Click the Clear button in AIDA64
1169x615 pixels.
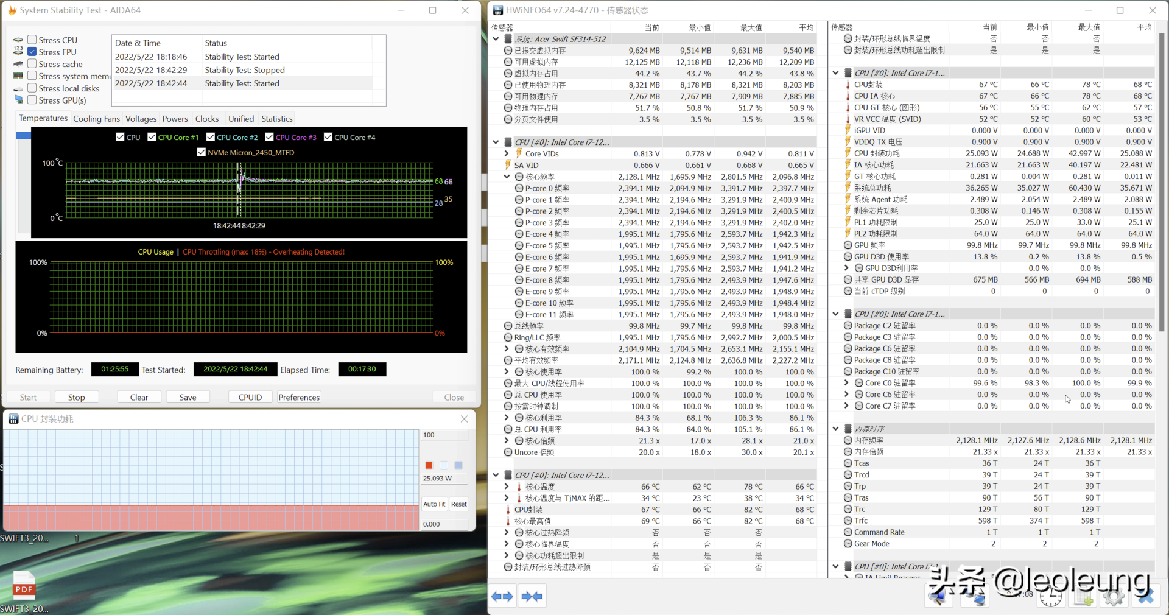click(139, 397)
